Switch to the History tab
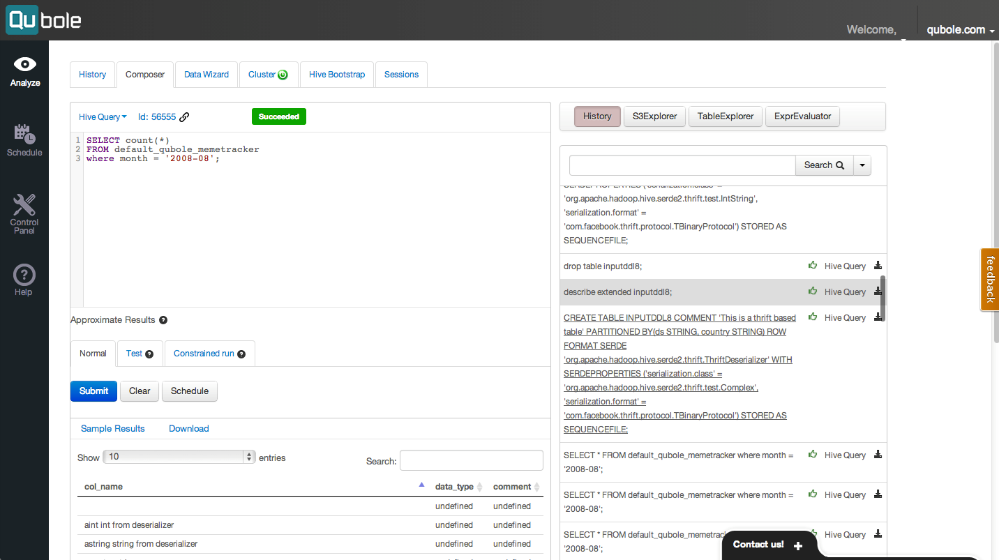The image size is (999, 560). pos(92,75)
